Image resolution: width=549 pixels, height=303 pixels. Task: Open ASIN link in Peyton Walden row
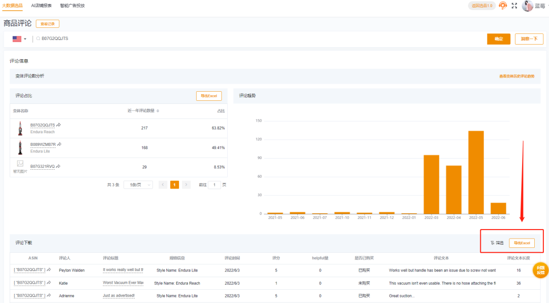coord(29,270)
